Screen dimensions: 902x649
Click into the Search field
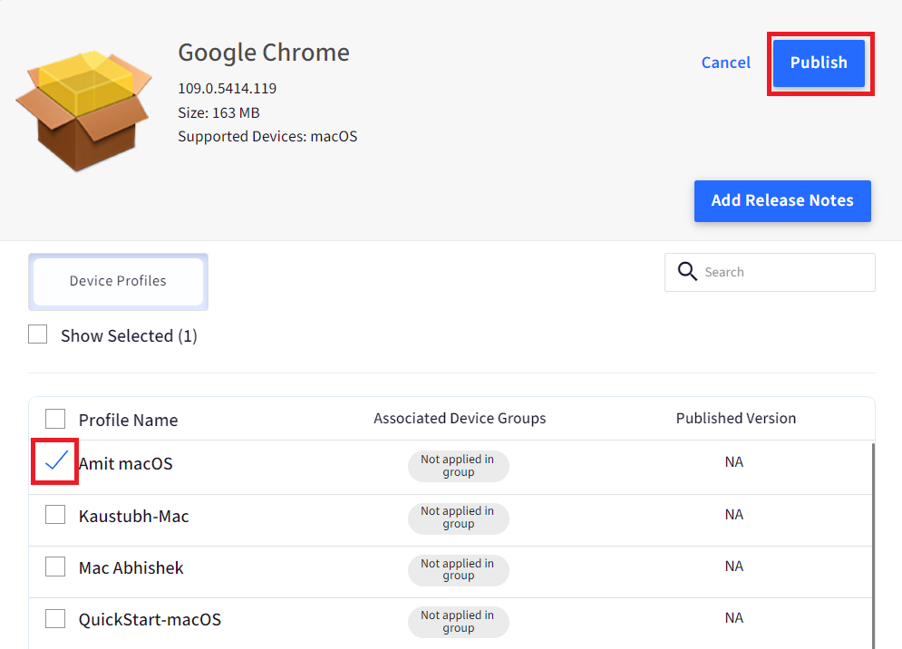784,272
